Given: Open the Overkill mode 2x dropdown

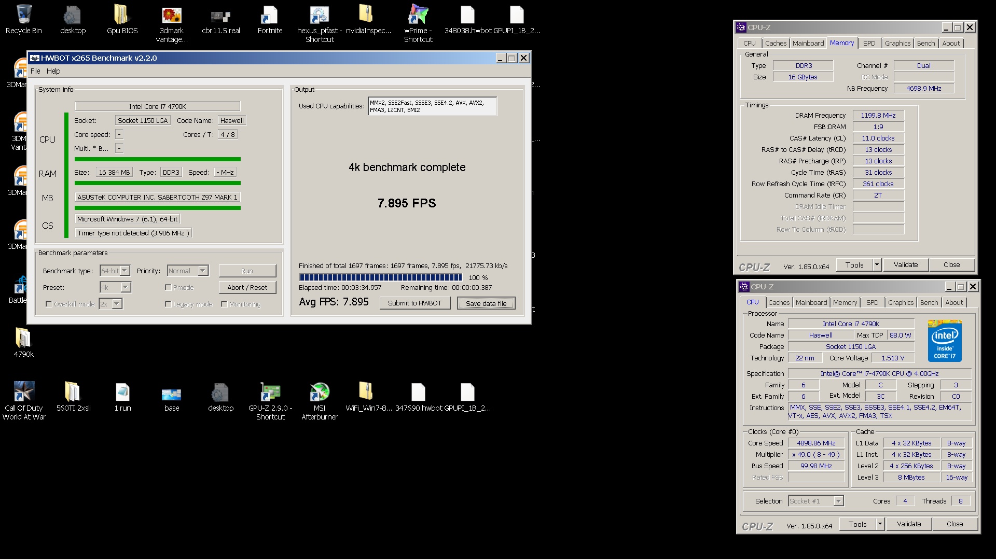Looking at the screenshot, I should (110, 304).
